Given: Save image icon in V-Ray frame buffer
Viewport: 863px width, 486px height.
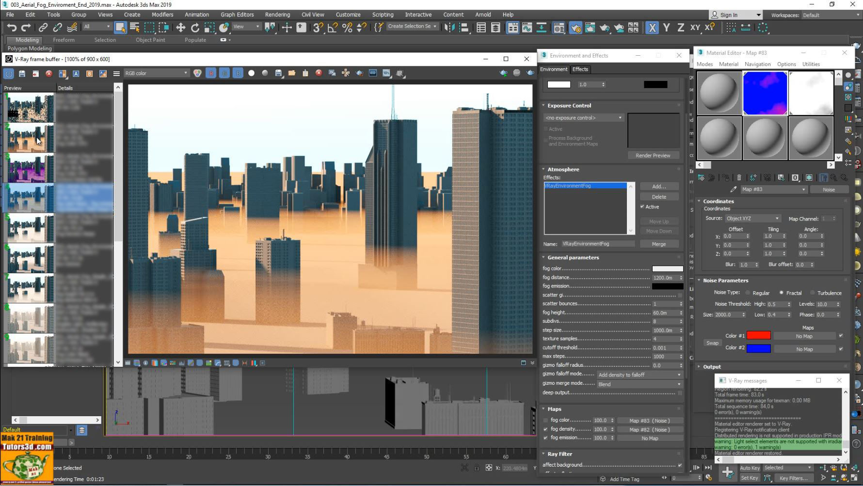Looking at the screenshot, I should coord(22,74).
